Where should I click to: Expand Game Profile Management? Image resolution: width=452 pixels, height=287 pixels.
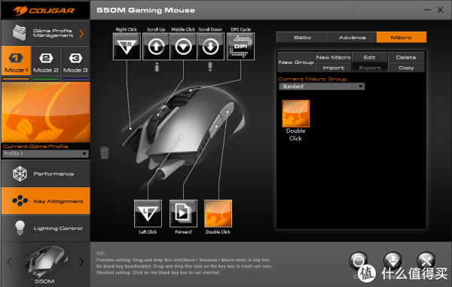(x=46, y=33)
